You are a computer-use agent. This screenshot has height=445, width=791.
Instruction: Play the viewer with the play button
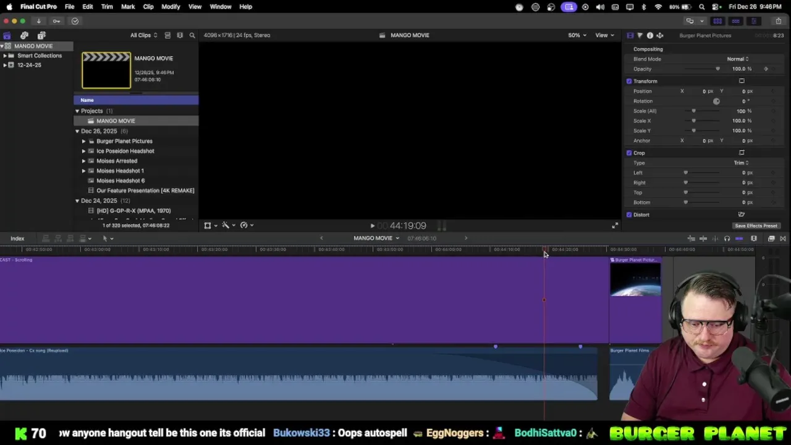click(372, 226)
